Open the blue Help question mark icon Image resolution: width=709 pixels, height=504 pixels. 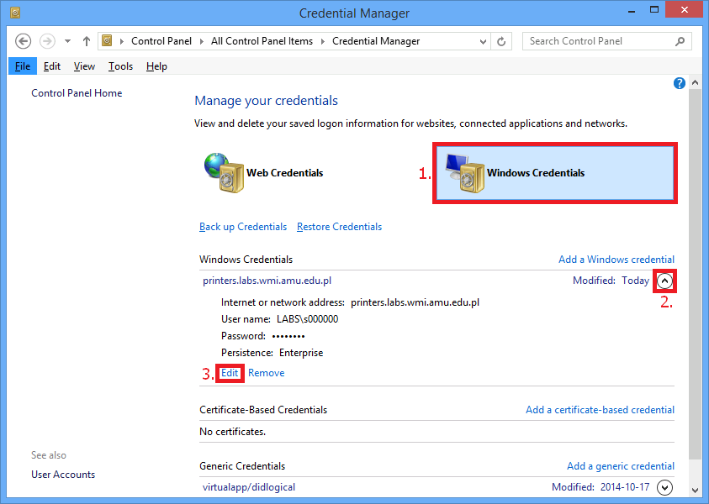(680, 83)
